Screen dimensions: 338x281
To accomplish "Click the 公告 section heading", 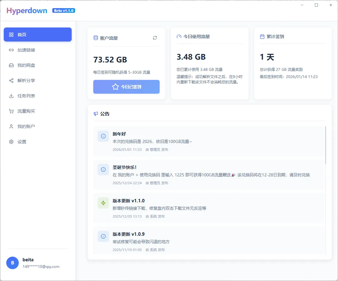I will click(105, 114).
